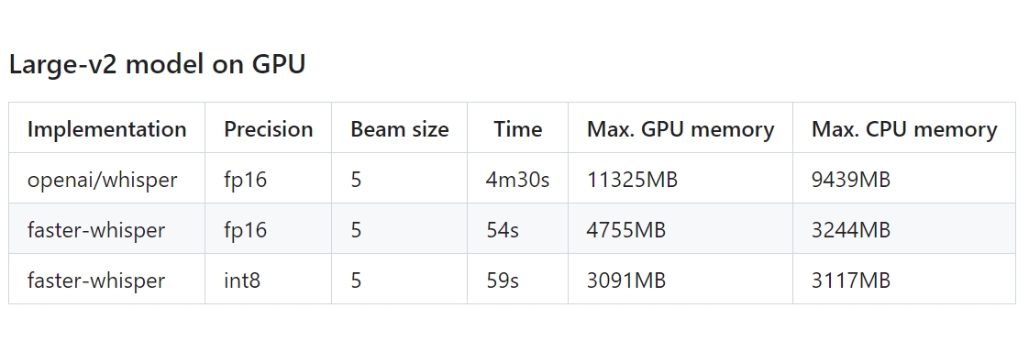The height and width of the screenshot is (363, 1029).
Task: Click the Precision column header
Action: tap(269, 128)
